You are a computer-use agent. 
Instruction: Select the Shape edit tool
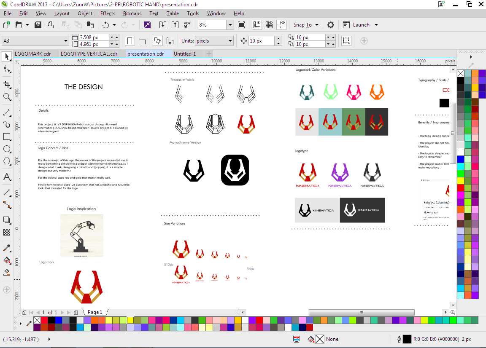(7, 70)
